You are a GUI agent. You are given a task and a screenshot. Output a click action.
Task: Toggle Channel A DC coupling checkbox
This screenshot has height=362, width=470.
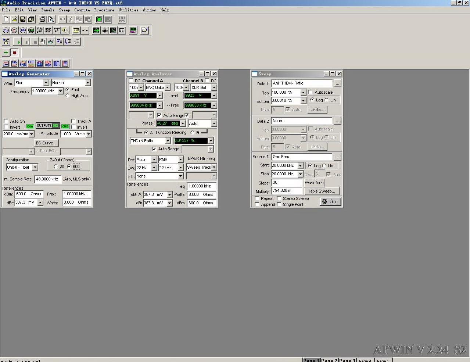pos(131,81)
